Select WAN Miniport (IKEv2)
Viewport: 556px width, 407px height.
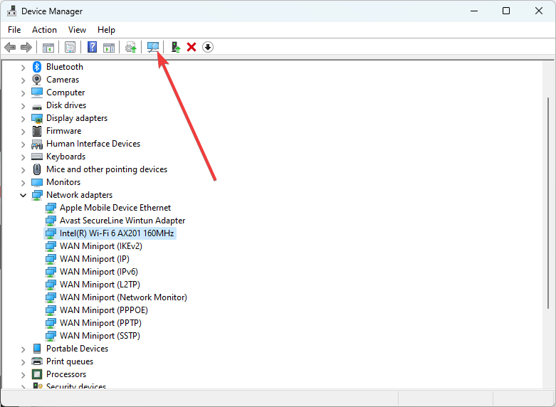(100, 246)
